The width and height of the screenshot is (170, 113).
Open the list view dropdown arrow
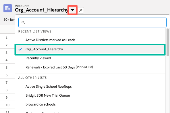point(72,10)
